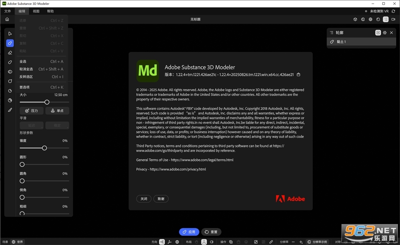Toggle highlighted layout mode icon near 布局
This screenshot has height=245, width=400.
click(204, 242)
